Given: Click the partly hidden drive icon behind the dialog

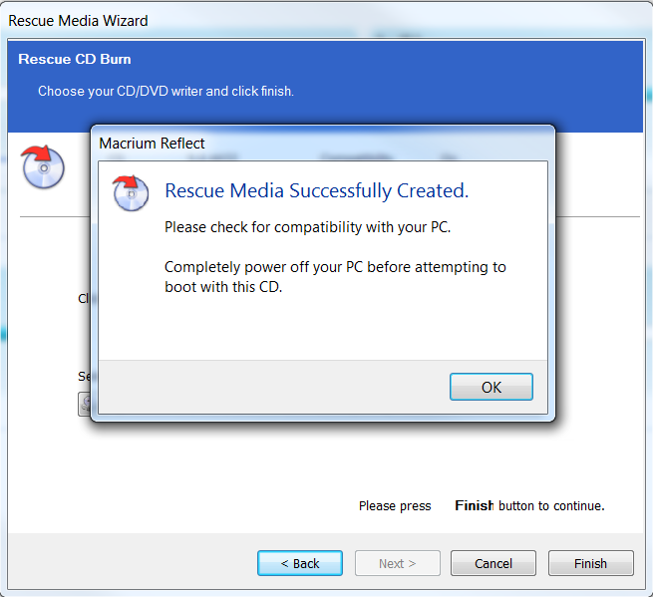Looking at the screenshot, I should tap(85, 404).
